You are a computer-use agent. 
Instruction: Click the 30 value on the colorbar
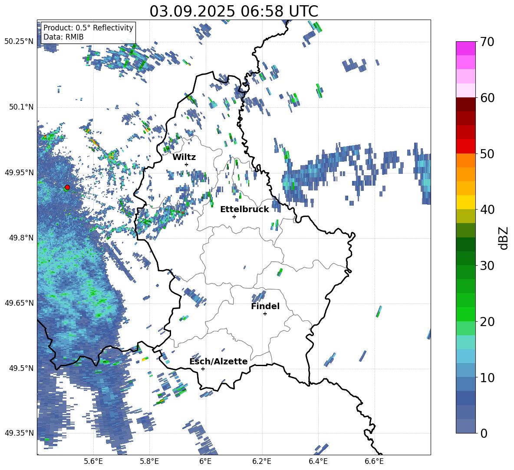487,265
